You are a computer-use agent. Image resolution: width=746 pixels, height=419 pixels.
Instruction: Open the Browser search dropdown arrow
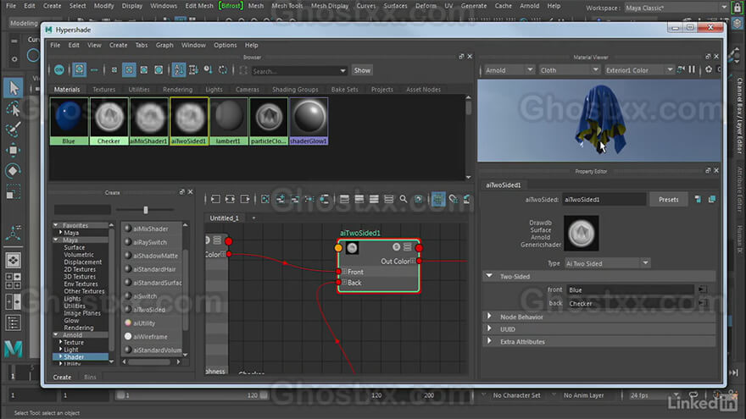coord(342,71)
